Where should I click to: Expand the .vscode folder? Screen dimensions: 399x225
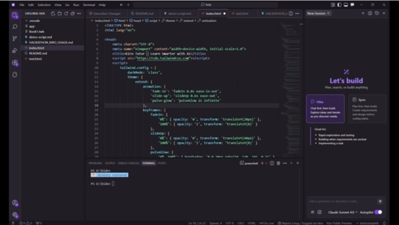click(34, 21)
